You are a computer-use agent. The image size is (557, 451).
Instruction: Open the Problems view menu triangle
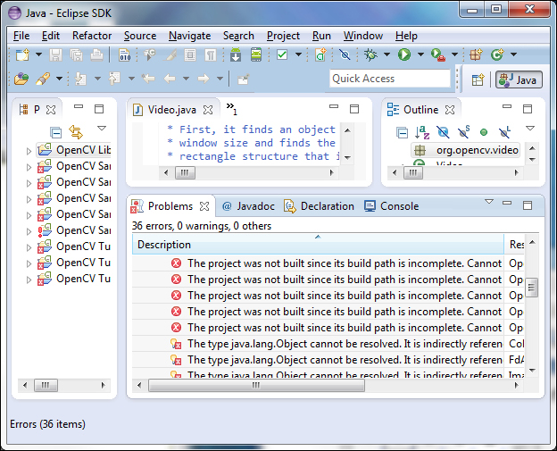pos(489,202)
